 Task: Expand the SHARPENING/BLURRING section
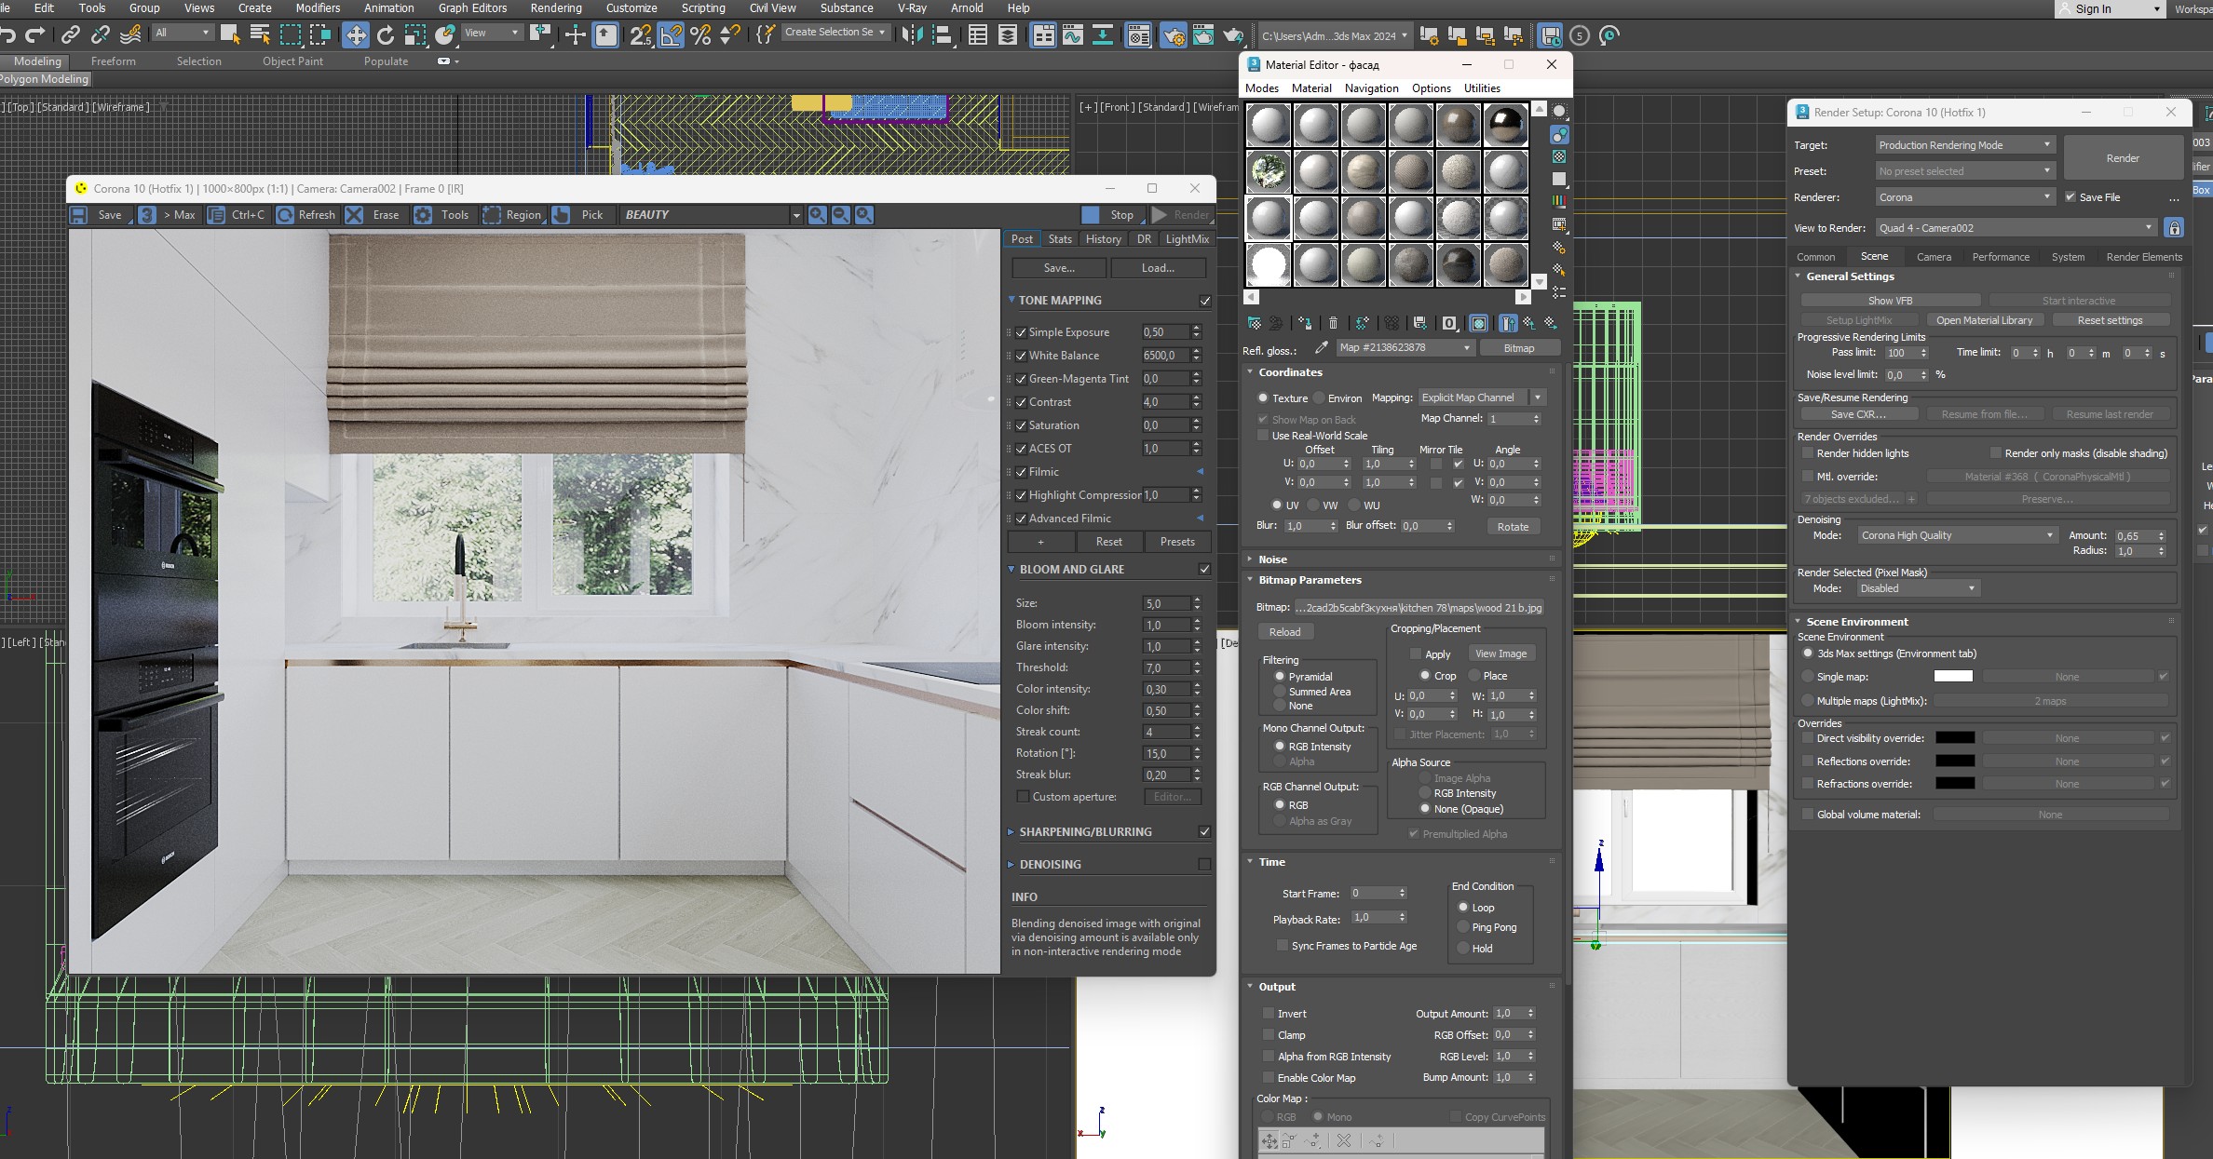(1011, 832)
